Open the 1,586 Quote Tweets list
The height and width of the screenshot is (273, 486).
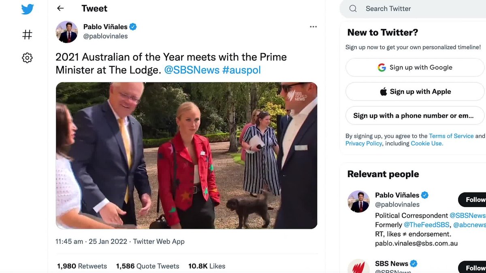tap(147, 266)
